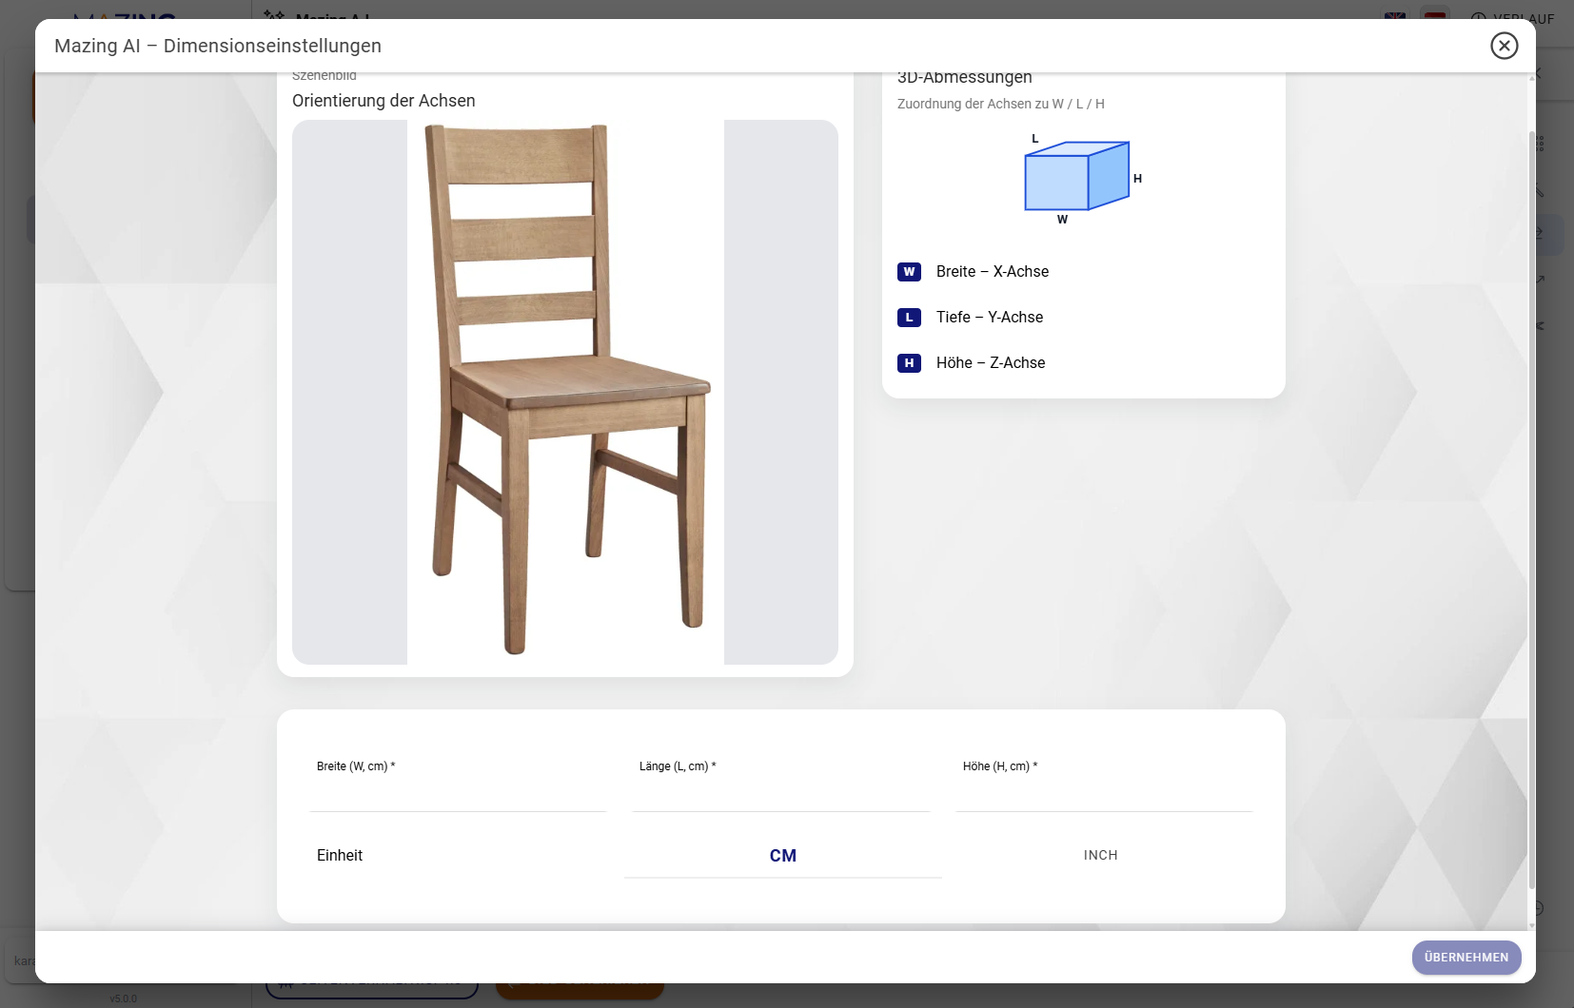
Task: Focus the Länge (L, cm) input field
Action: tap(780, 794)
